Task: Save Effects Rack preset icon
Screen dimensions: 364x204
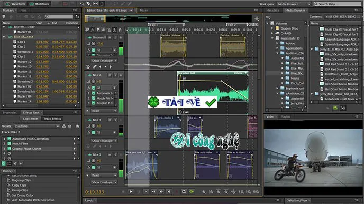Action: click(x=64, y=127)
